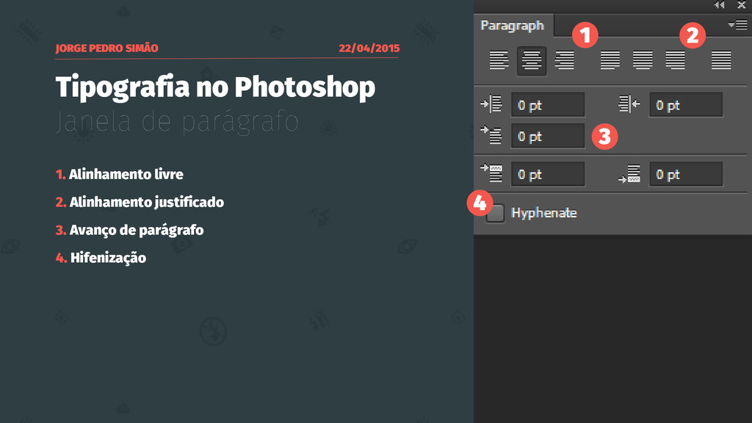Switch to the Paragraph tab
The height and width of the screenshot is (423, 752).
pos(512,26)
